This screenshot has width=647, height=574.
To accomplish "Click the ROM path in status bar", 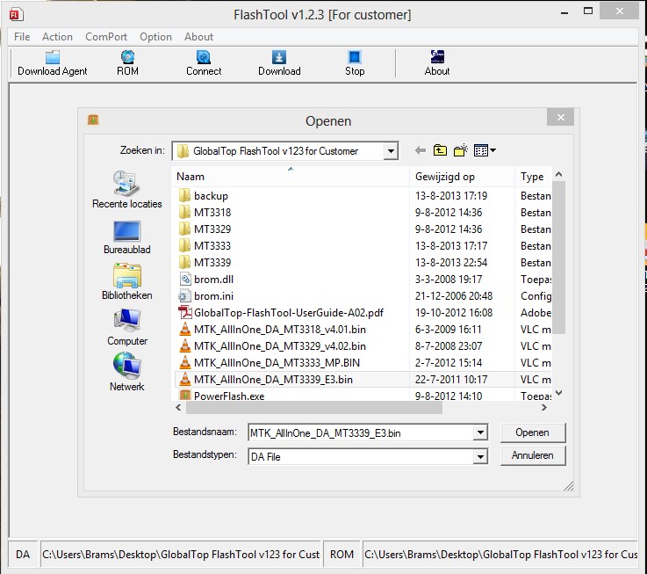I will (500, 554).
